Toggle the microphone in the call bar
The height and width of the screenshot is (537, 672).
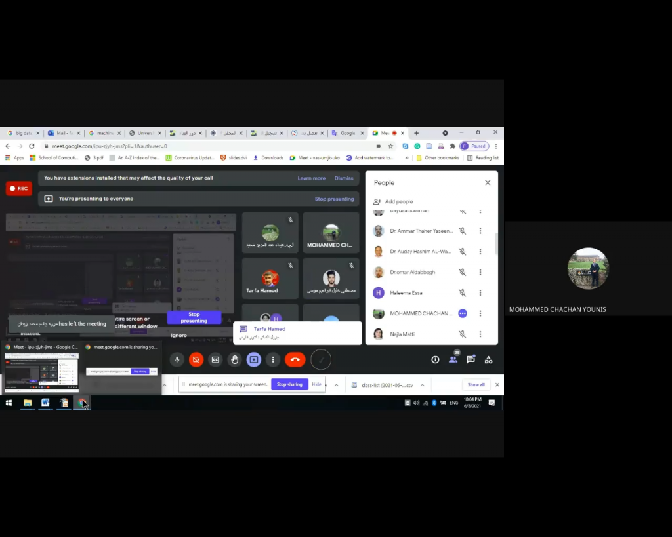coord(177,359)
